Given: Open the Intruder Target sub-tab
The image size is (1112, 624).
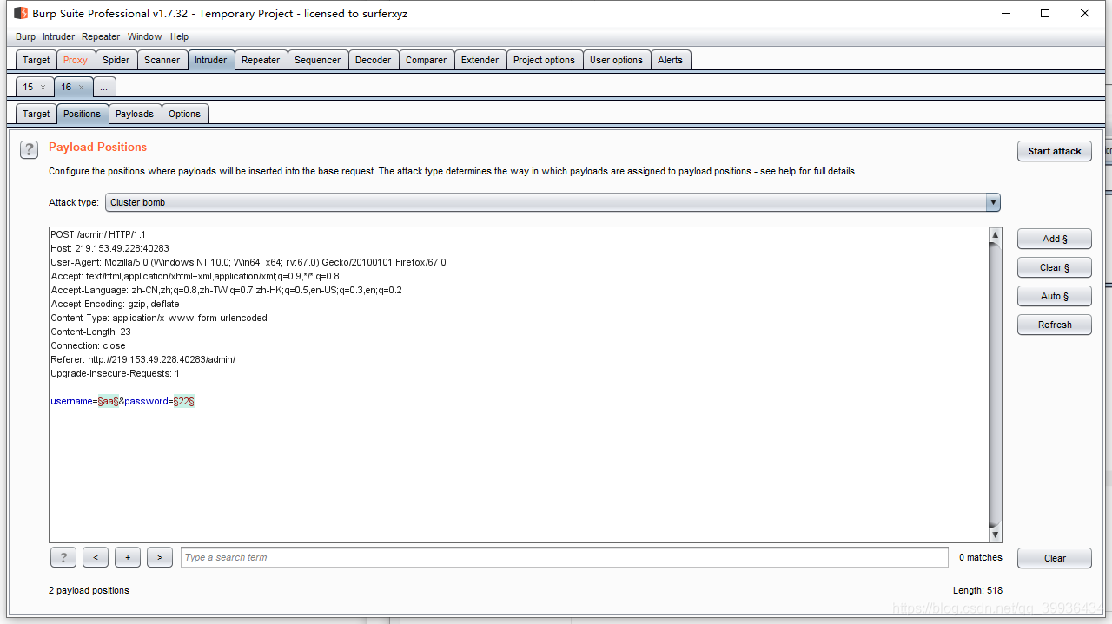Looking at the screenshot, I should (36, 114).
